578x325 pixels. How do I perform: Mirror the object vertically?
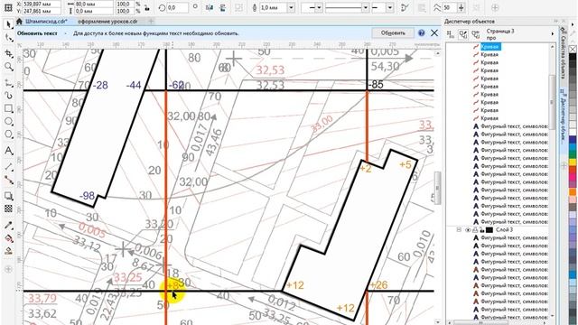pyautogui.click(x=223, y=7)
